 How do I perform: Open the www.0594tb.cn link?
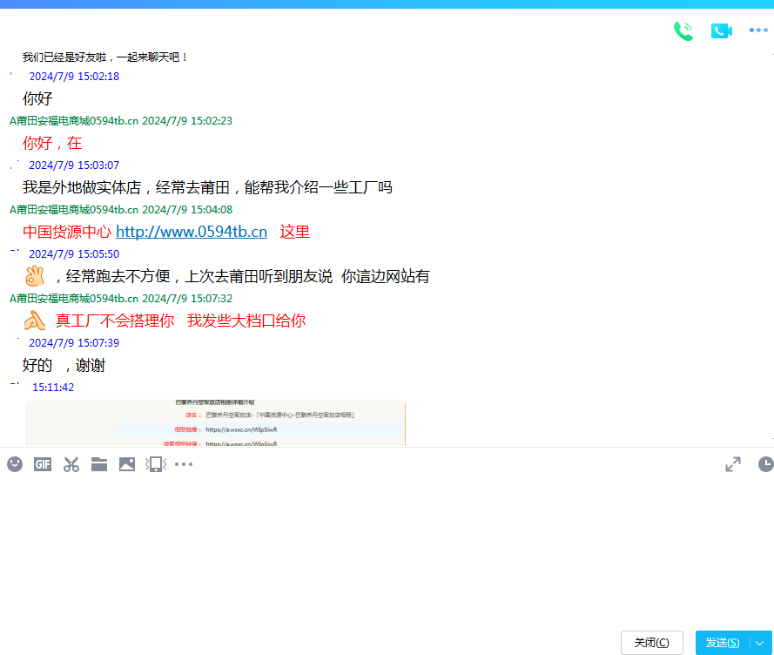pyautogui.click(x=192, y=232)
